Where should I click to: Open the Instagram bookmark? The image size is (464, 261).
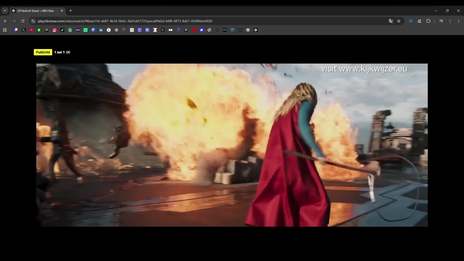click(x=55, y=30)
